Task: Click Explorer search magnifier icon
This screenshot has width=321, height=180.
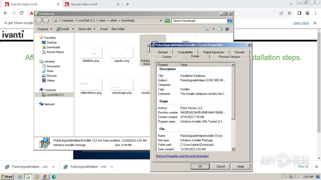Action: tap(230, 21)
